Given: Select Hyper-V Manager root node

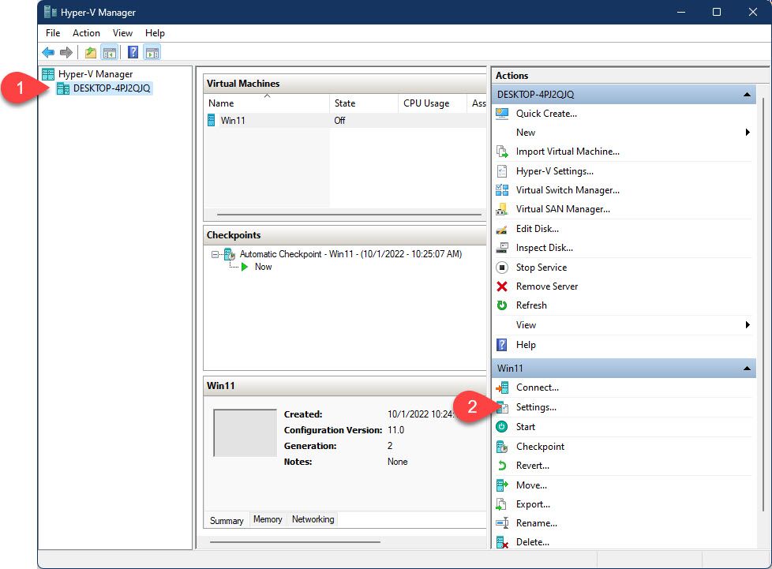Looking at the screenshot, I should pyautogui.click(x=96, y=74).
